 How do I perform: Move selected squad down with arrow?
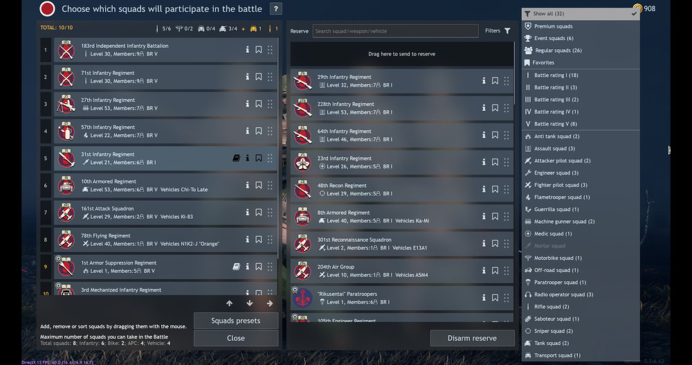(249, 303)
